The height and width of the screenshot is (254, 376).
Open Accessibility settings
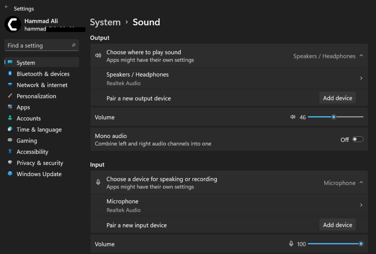(32, 152)
